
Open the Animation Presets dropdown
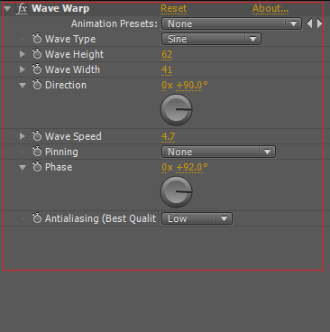point(232,23)
